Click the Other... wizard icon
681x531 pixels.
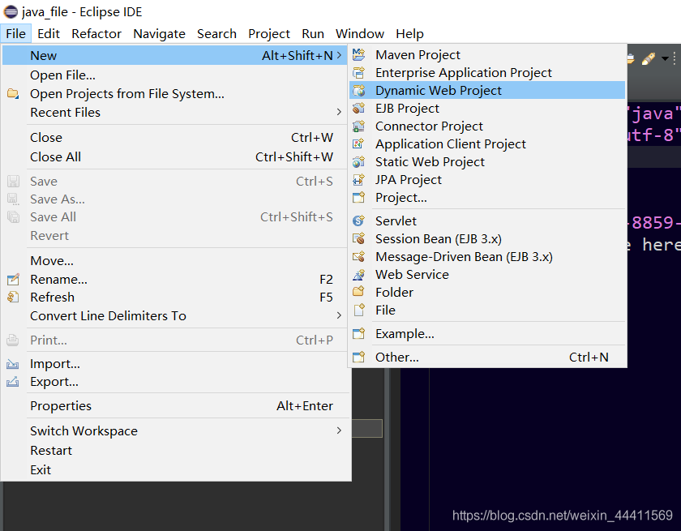pos(358,357)
